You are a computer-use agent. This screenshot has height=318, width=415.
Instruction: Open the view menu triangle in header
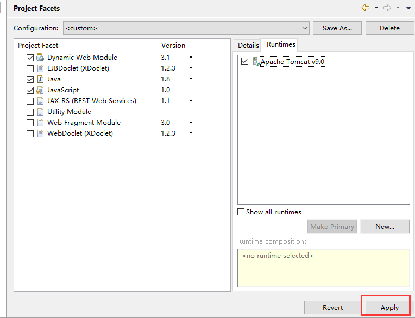click(x=408, y=8)
